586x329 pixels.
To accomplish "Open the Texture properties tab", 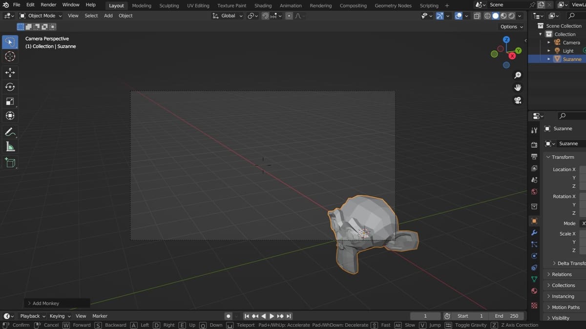I will click(534, 306).
